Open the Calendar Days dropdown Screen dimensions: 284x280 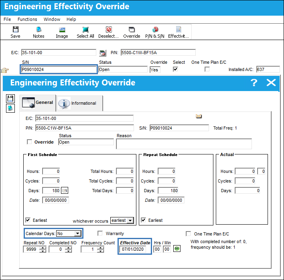[78, 233]
